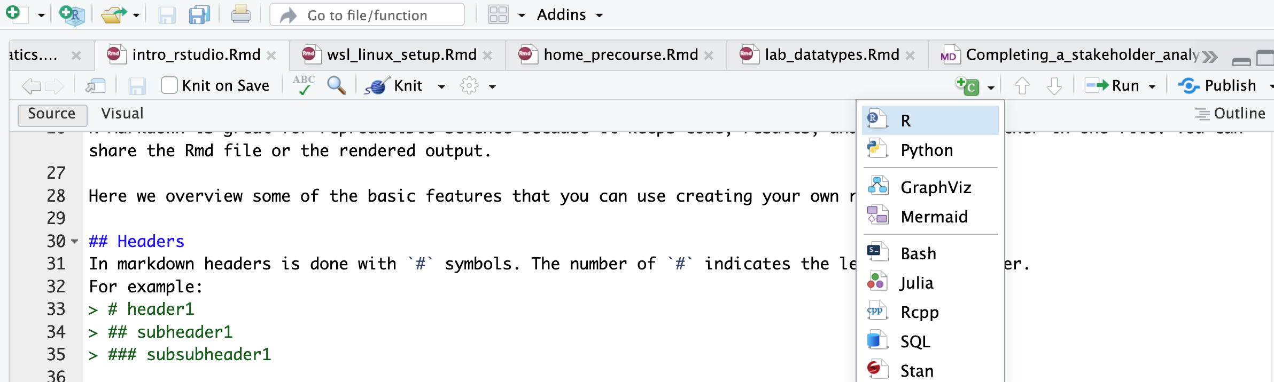Image resolution: width=1274 pixels, height=382 pixels.
Task: Click the print document icon
Action: [x=240, y=14]
